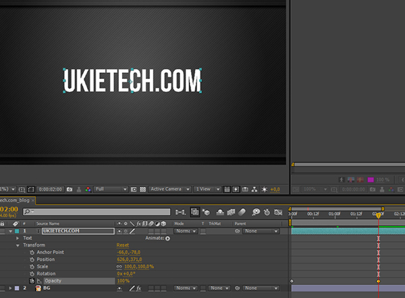Open the brainstorm tool
Viewport: 405px width, 298px height.
pos(256,212)
